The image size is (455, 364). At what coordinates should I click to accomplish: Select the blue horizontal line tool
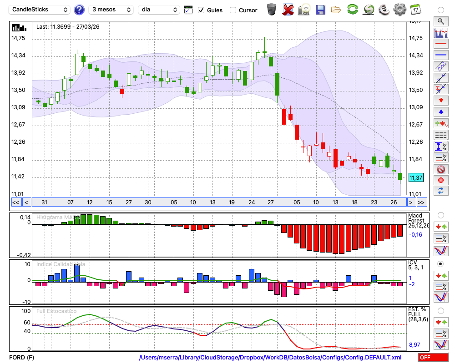(x=440, y=55)
